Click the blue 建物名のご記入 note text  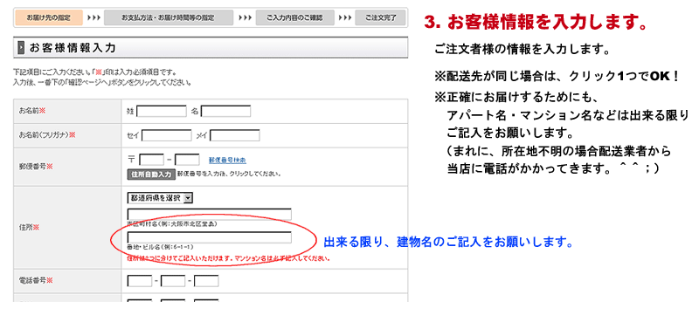click(448, 243)
